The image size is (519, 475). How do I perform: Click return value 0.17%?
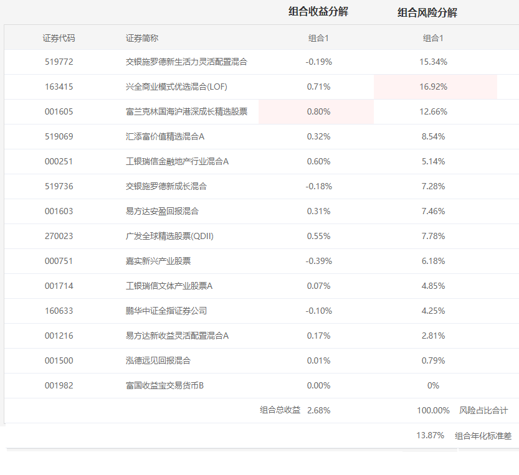coord(319,336)
